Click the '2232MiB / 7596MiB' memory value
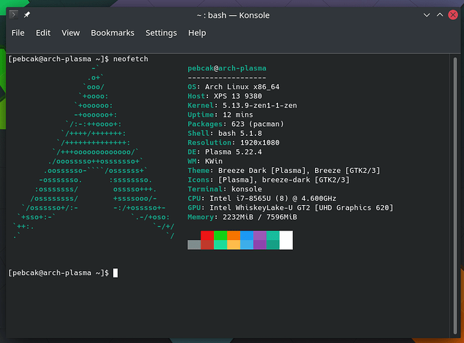 (x=259, y=217)
